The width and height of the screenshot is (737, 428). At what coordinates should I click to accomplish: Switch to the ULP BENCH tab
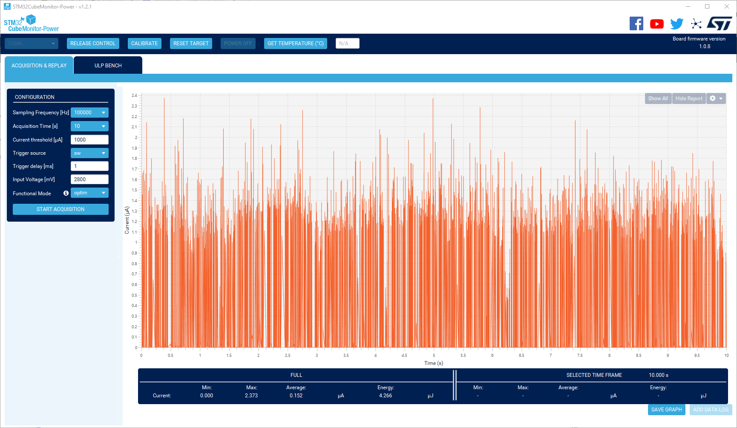point(108,66)
